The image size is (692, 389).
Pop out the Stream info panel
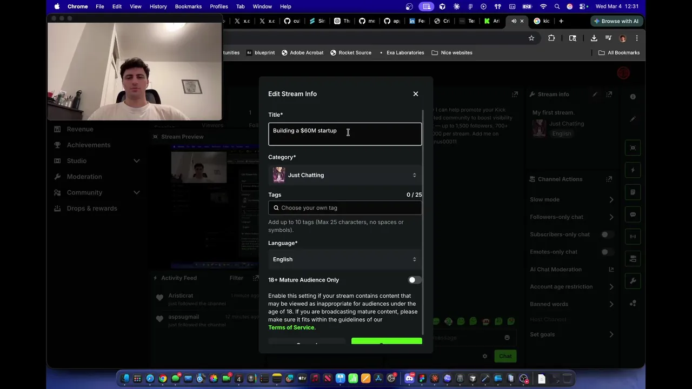pos(609,94)
